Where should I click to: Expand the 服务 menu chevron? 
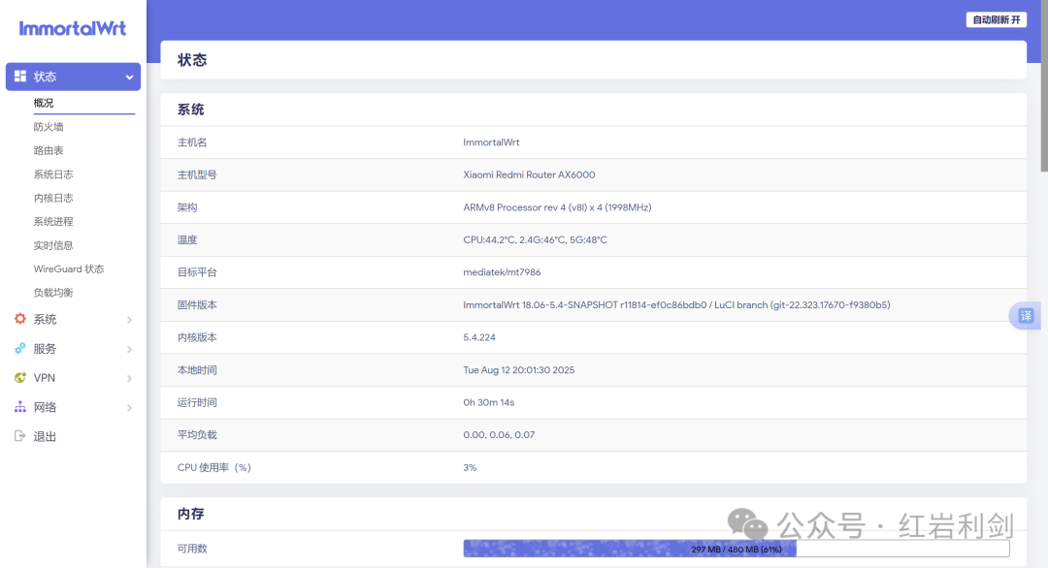[x=129, y=349]
